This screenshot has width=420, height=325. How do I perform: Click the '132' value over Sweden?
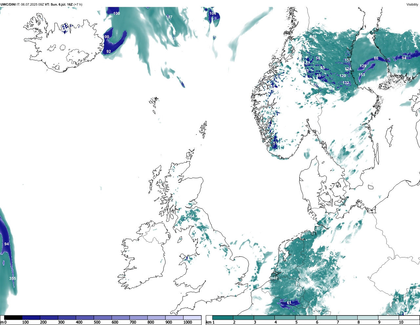click(x=346, y=83)
